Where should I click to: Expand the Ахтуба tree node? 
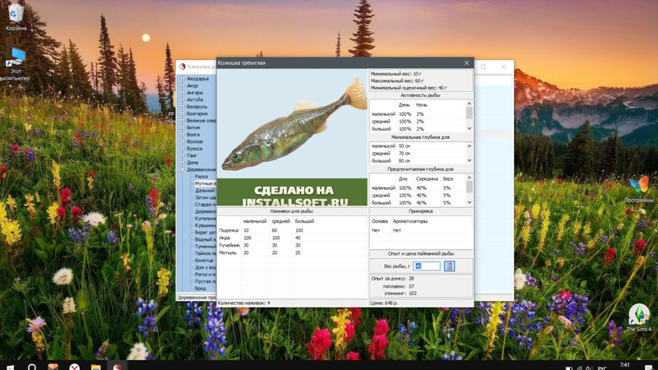pyautogui.click(x=182, y=99)
